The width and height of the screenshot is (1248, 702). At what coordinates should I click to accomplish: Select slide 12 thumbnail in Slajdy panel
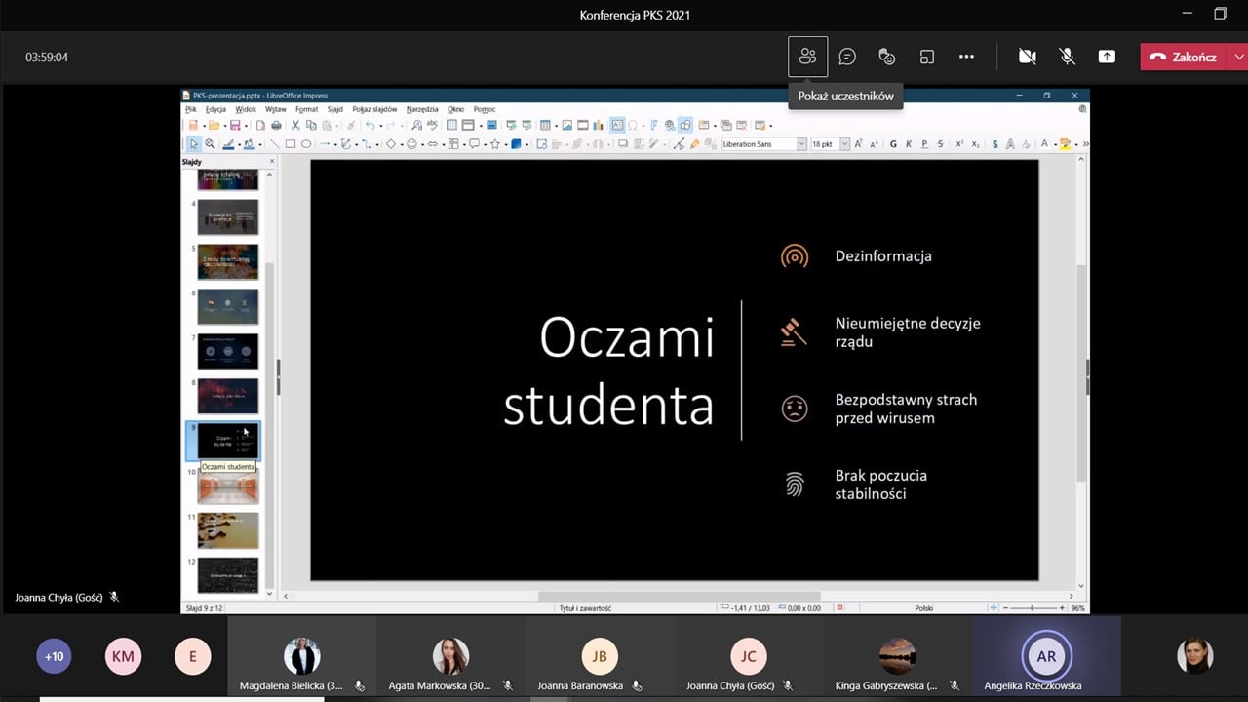click(x=228, y=575)
